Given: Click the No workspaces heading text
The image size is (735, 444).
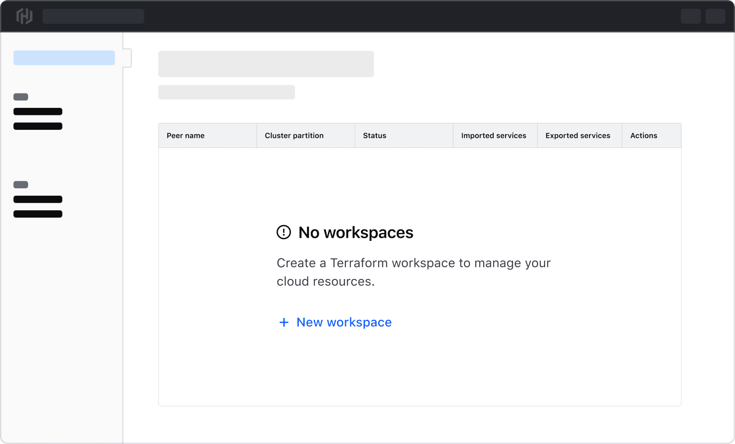Looking at the screenshot, I should (x=356, y=233).
